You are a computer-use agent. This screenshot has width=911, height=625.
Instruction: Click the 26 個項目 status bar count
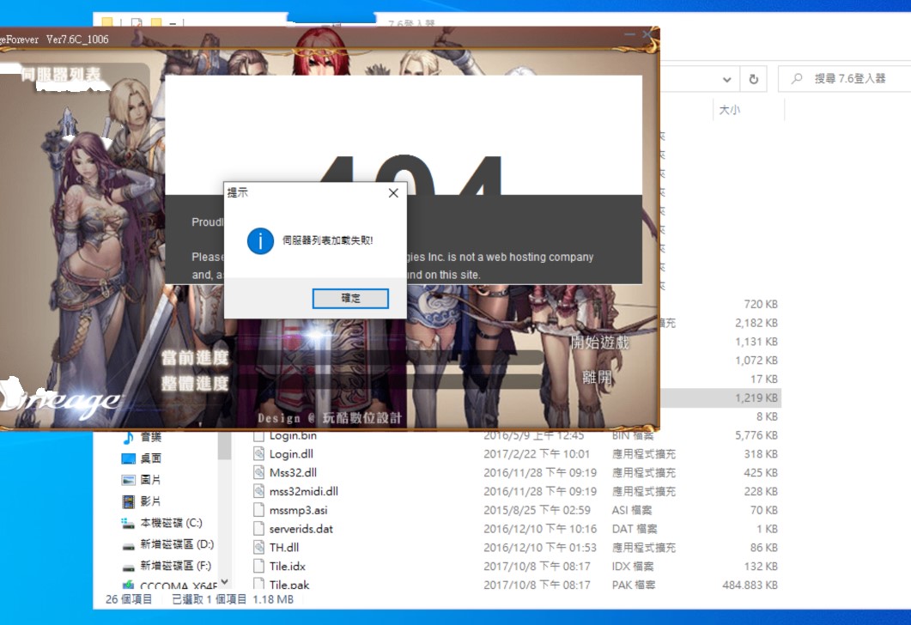tap(129, 599)
